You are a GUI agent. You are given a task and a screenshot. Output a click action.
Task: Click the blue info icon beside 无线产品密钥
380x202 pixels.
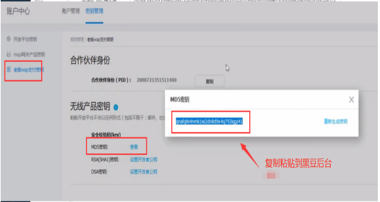coord(116,107)
